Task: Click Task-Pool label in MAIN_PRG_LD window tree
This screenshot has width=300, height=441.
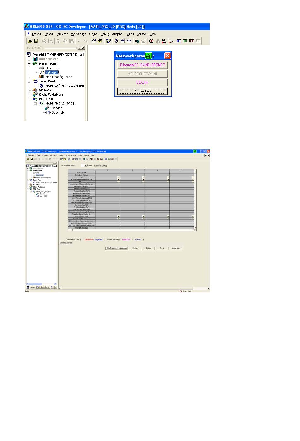Action: 47,81
